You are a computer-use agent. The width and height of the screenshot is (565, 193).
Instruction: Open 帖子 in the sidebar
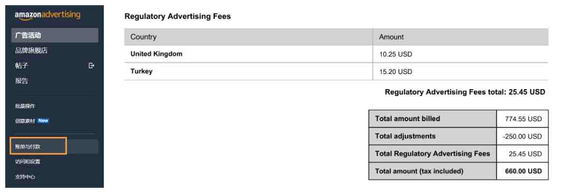(22, 66)
